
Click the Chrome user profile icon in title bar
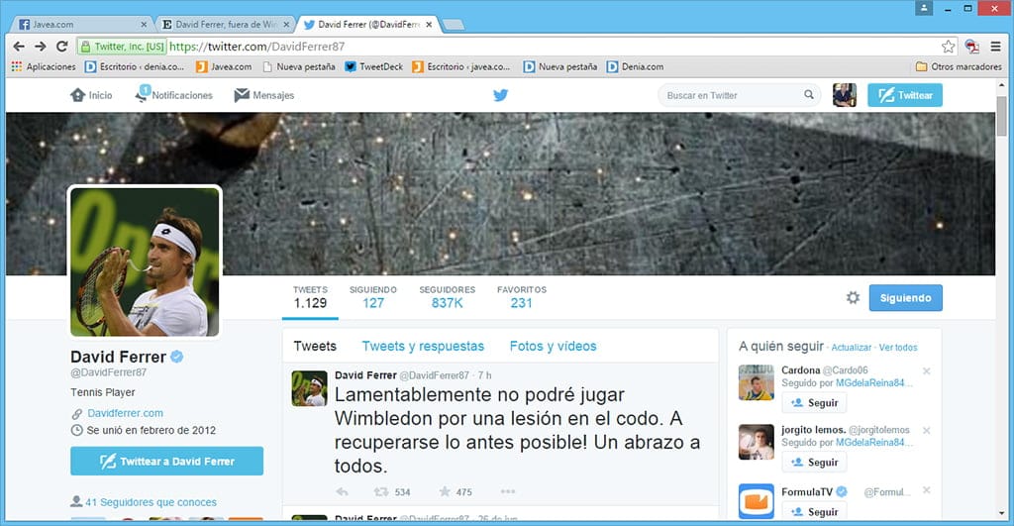pos(924,8)
